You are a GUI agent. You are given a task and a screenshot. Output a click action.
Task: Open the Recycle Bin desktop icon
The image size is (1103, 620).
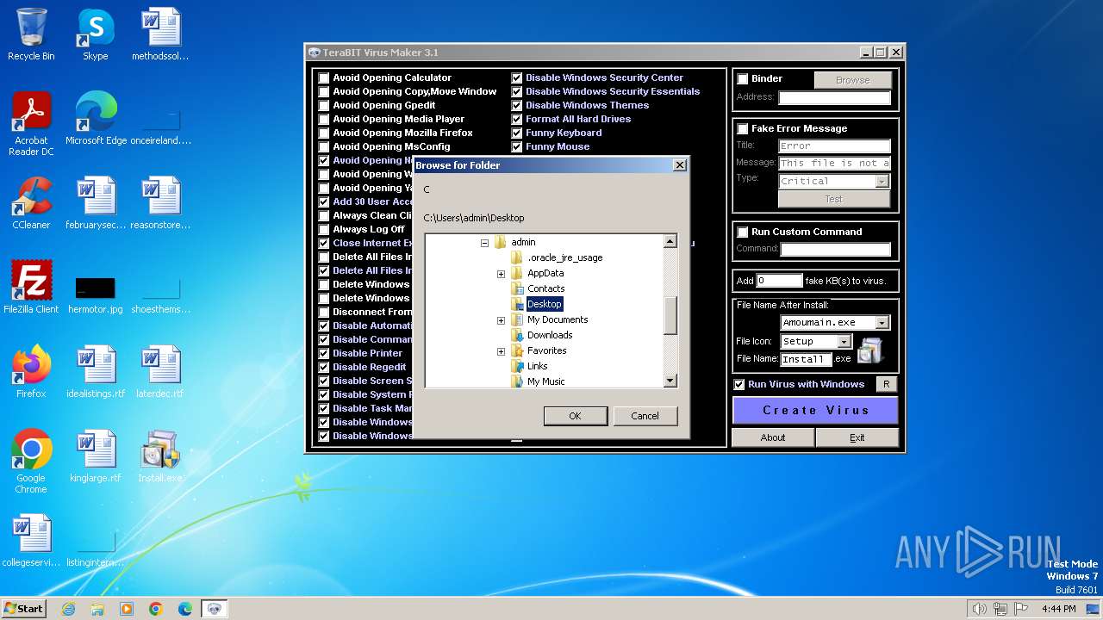click(31, 34)
